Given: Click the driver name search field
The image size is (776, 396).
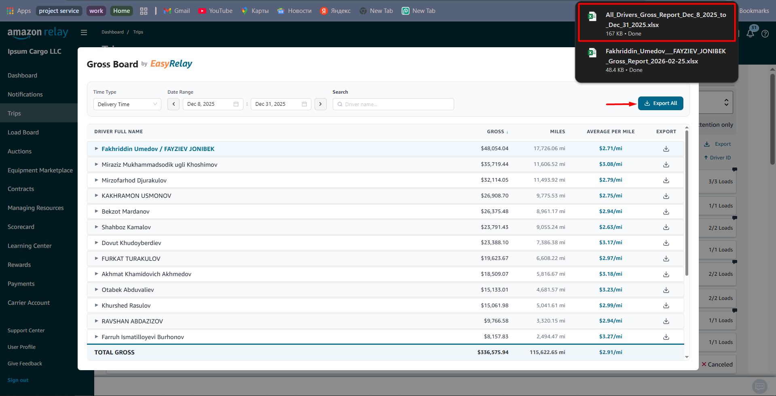Looking at the screenshot, I should pos(393,104).
